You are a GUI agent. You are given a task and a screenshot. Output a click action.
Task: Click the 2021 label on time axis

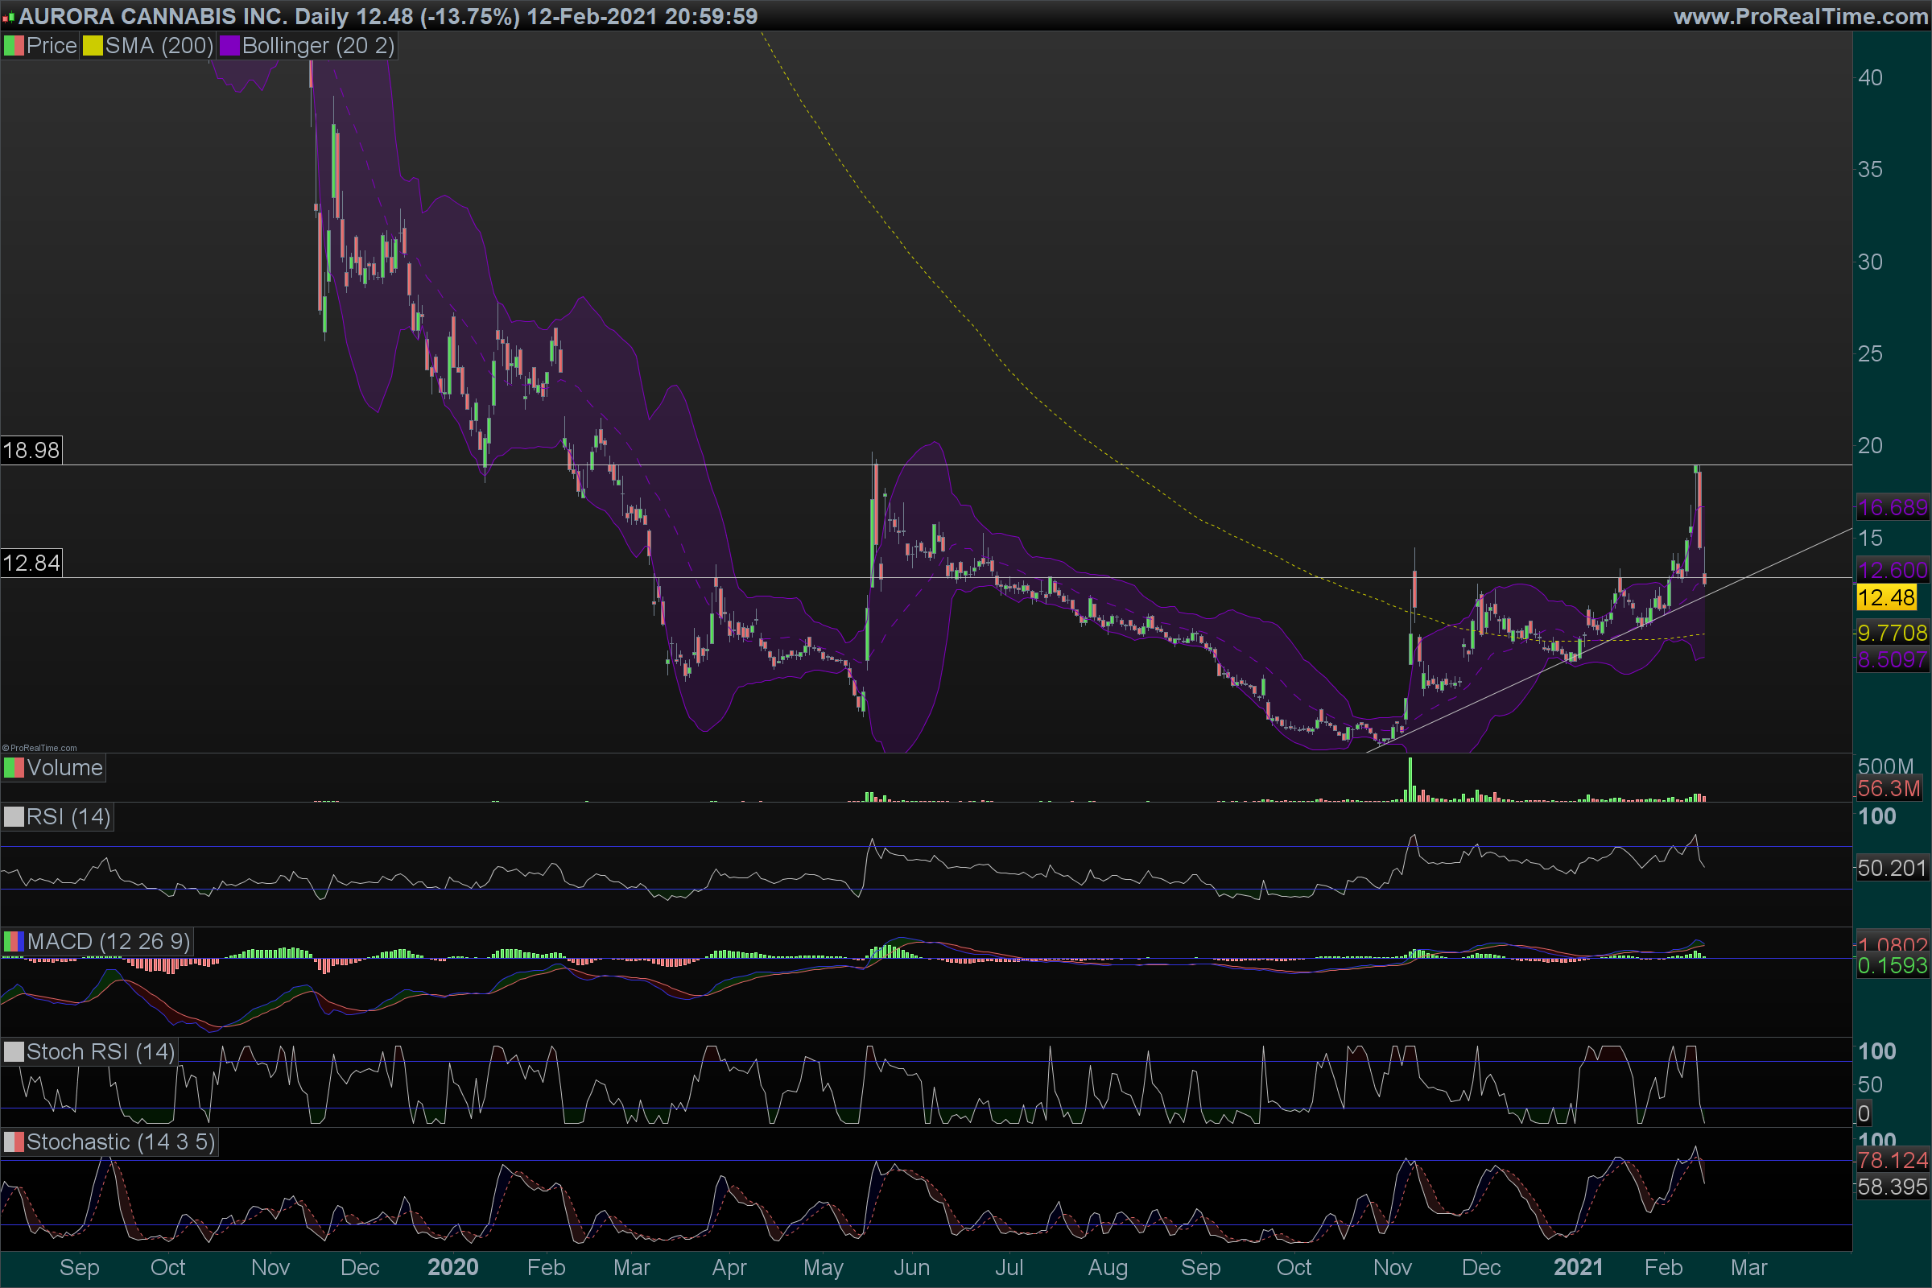click(x=1578, y=1267)
